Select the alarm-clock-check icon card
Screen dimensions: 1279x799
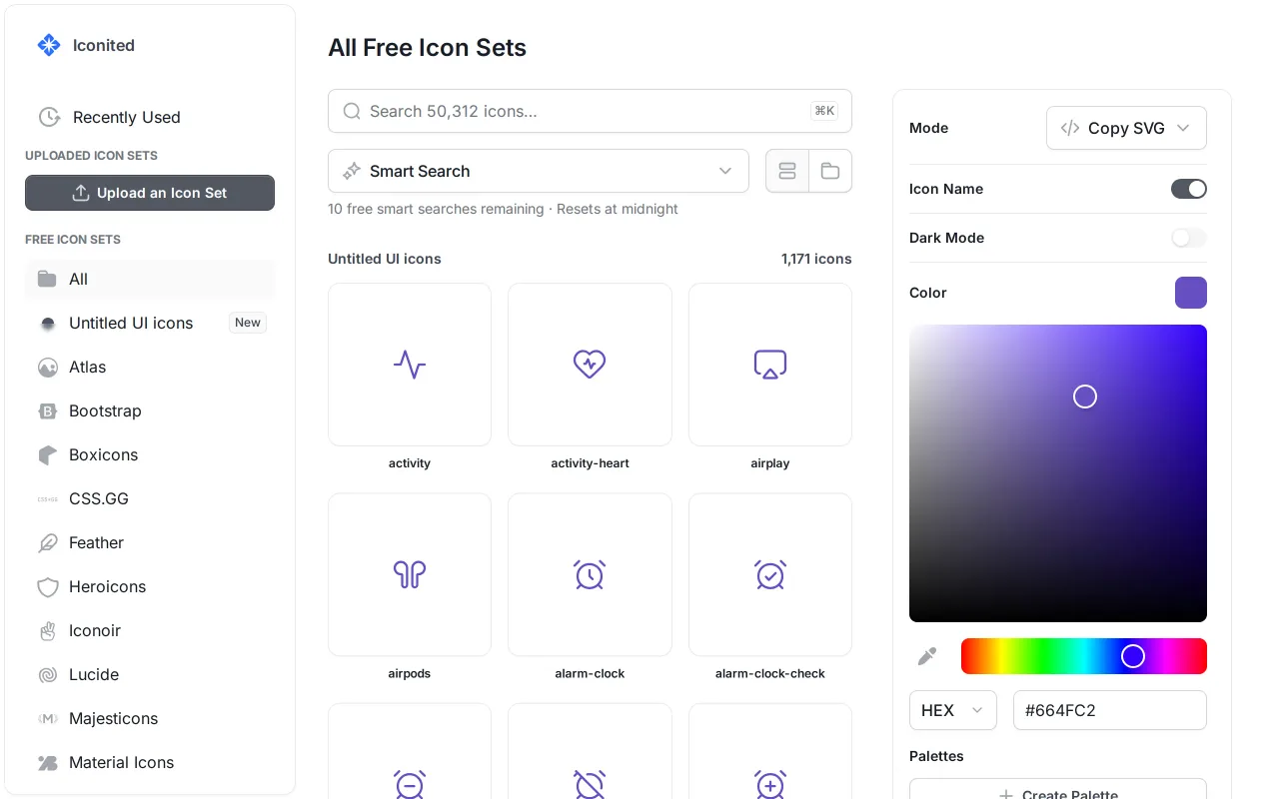(770, 574)
